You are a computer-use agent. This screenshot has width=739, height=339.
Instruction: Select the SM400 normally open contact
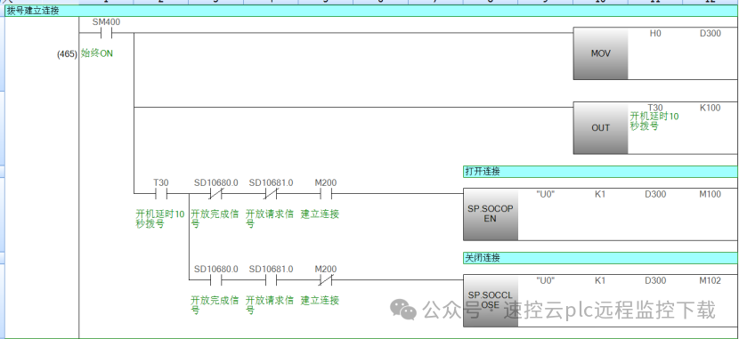click(x=106, y=34)
